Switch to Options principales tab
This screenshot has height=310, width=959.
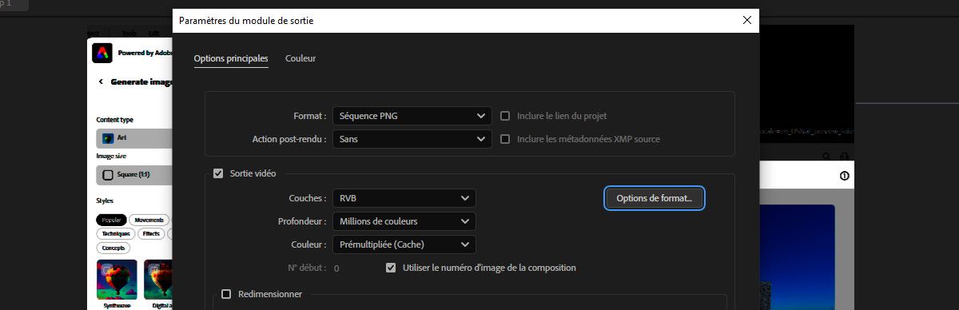coord(231,58)
